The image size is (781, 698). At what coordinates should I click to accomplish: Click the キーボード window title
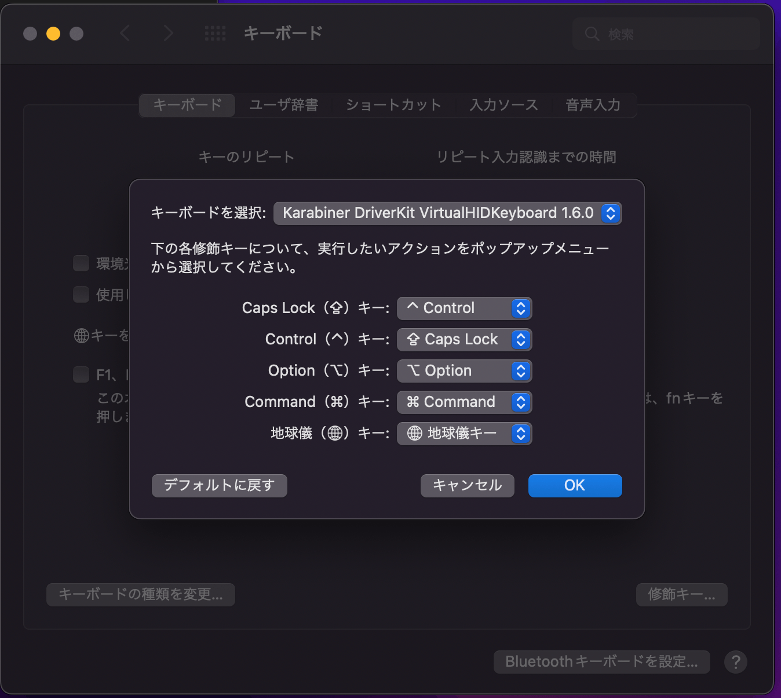click(x=283, y=33)
